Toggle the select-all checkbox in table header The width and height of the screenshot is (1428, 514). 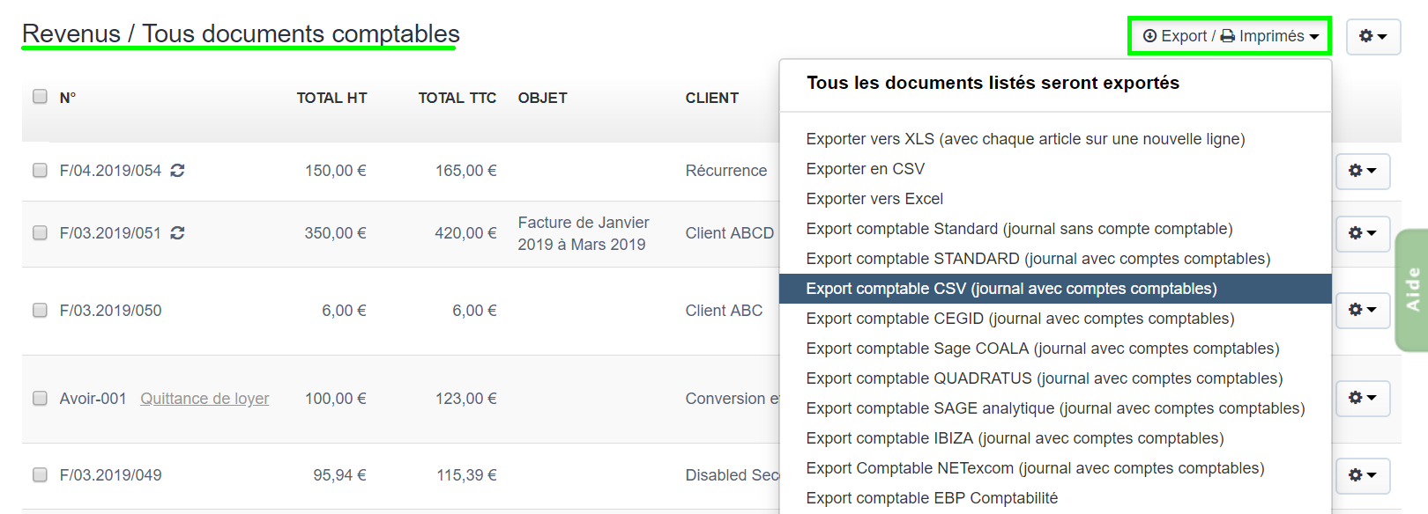tap(40, 97)
